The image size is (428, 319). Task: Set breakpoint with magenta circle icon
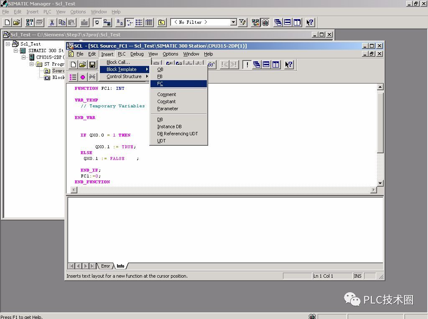pos(83,77)
